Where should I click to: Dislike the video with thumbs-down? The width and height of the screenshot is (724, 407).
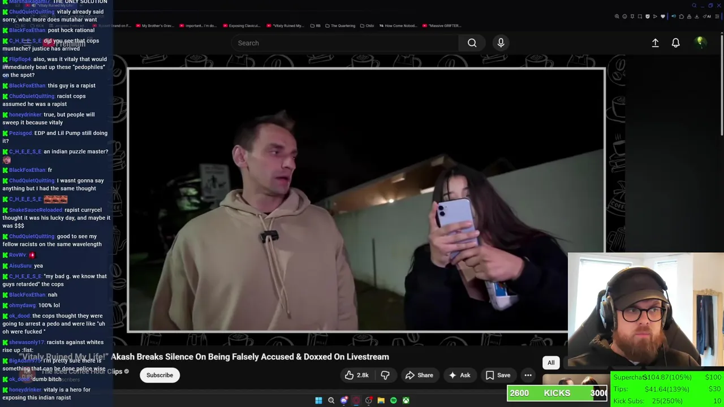pos(385,375)
